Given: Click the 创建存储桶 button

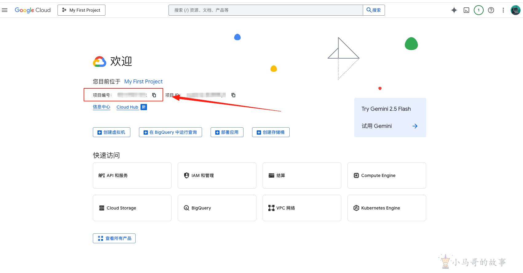Looking at the screenshot, I should tap(271, 132).
